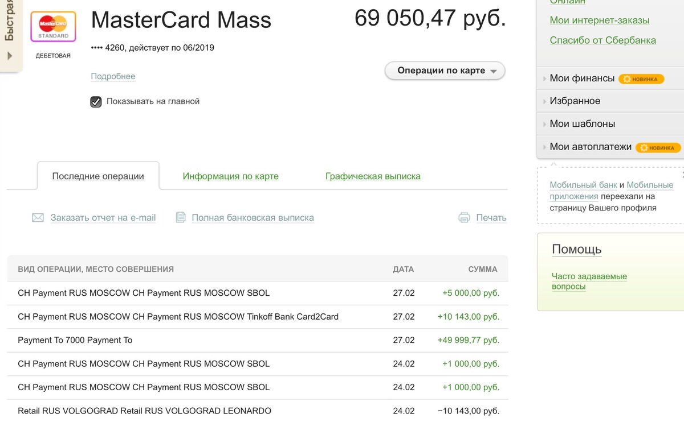Screen dimensions: 684x422
Task: Click the Печать link
Action: coord(491,217)
